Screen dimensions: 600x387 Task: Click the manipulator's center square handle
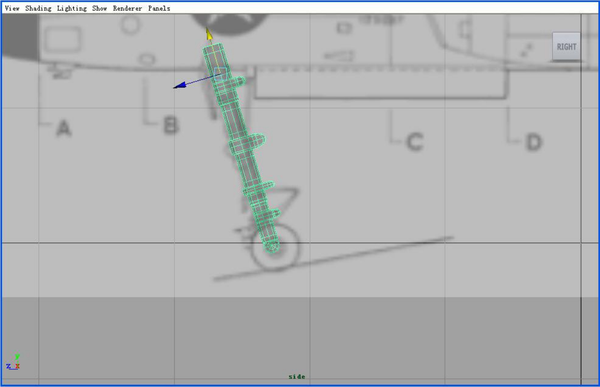pyautogui.click(x=220, y=74)
